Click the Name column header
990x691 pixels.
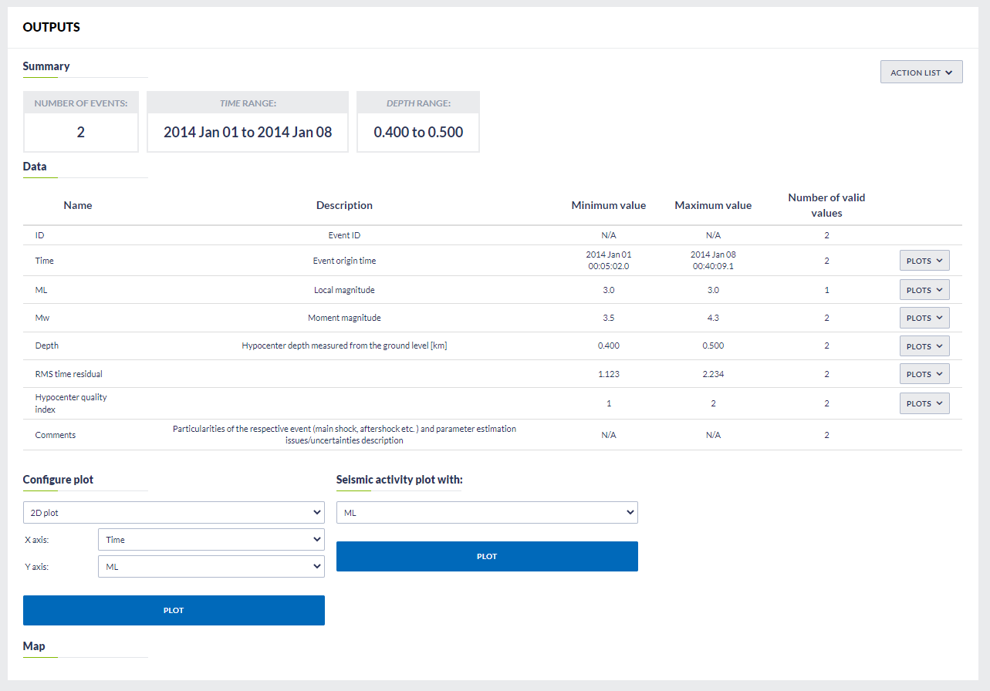(x=78, y=205)
